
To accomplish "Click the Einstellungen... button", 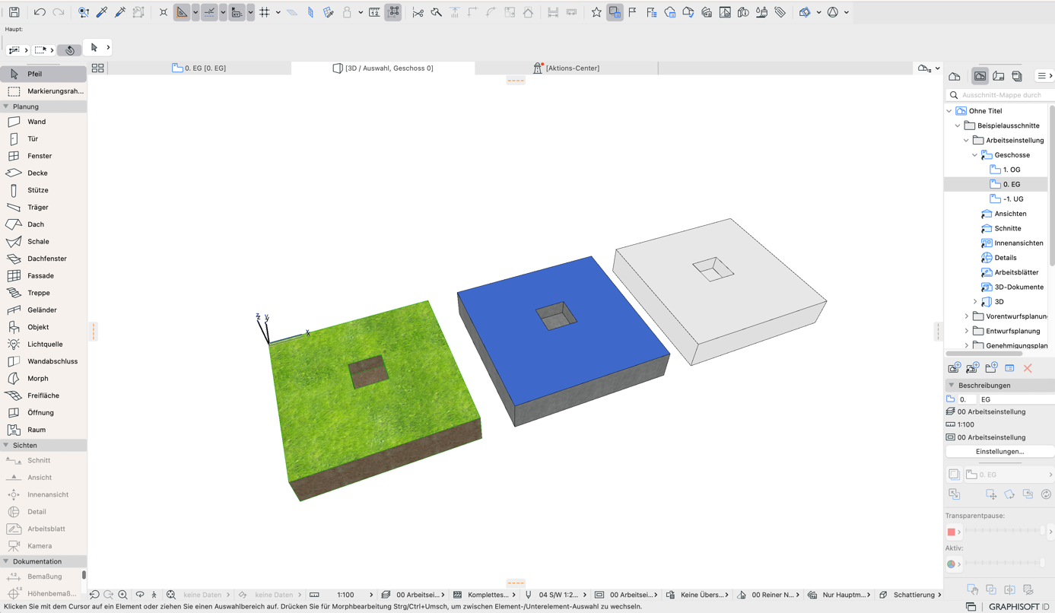I will [x=999, y=452].
